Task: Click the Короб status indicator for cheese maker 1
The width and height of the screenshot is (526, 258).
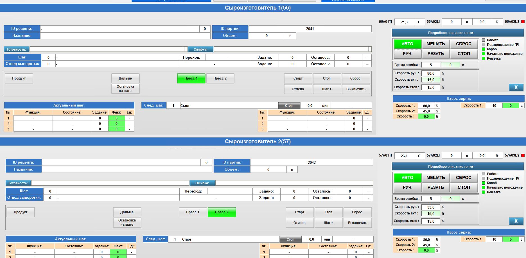Action: pos(484,49)
